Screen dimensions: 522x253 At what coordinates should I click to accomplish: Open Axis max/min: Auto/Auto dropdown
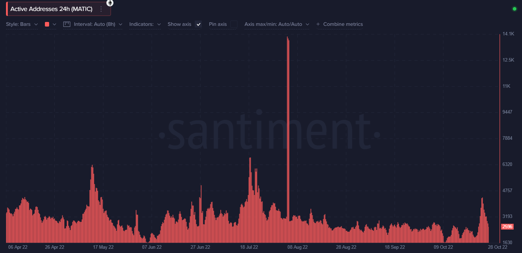(x=277, y=24)
